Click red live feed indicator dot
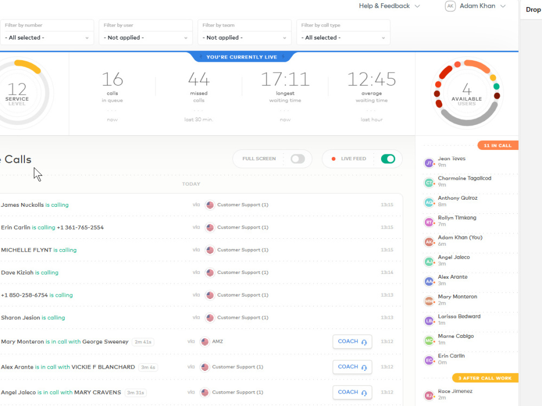The width and height of the screenshot is (542, 406). point(333,159)
